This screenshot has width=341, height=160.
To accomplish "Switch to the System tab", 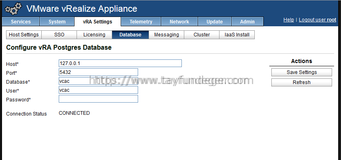I will 57,22.
